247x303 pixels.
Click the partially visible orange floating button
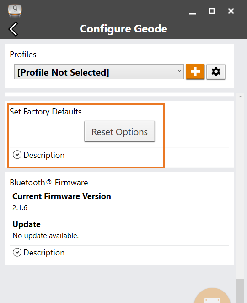click(x=212, y=296)
